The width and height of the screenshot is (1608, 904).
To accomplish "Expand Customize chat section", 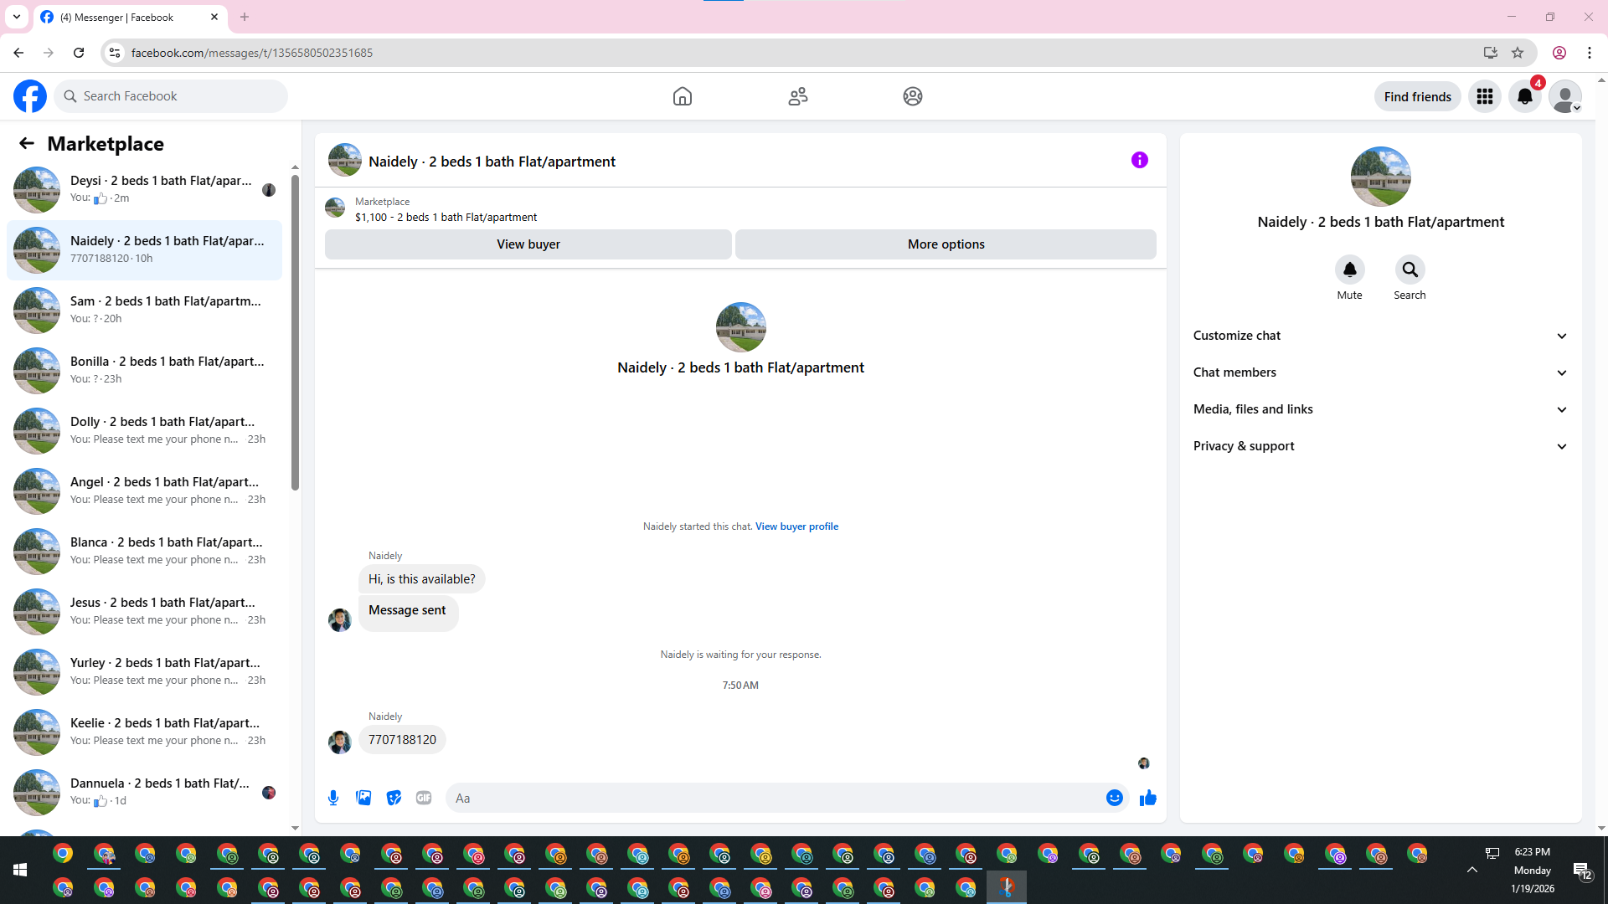I will pos(1380,336).
